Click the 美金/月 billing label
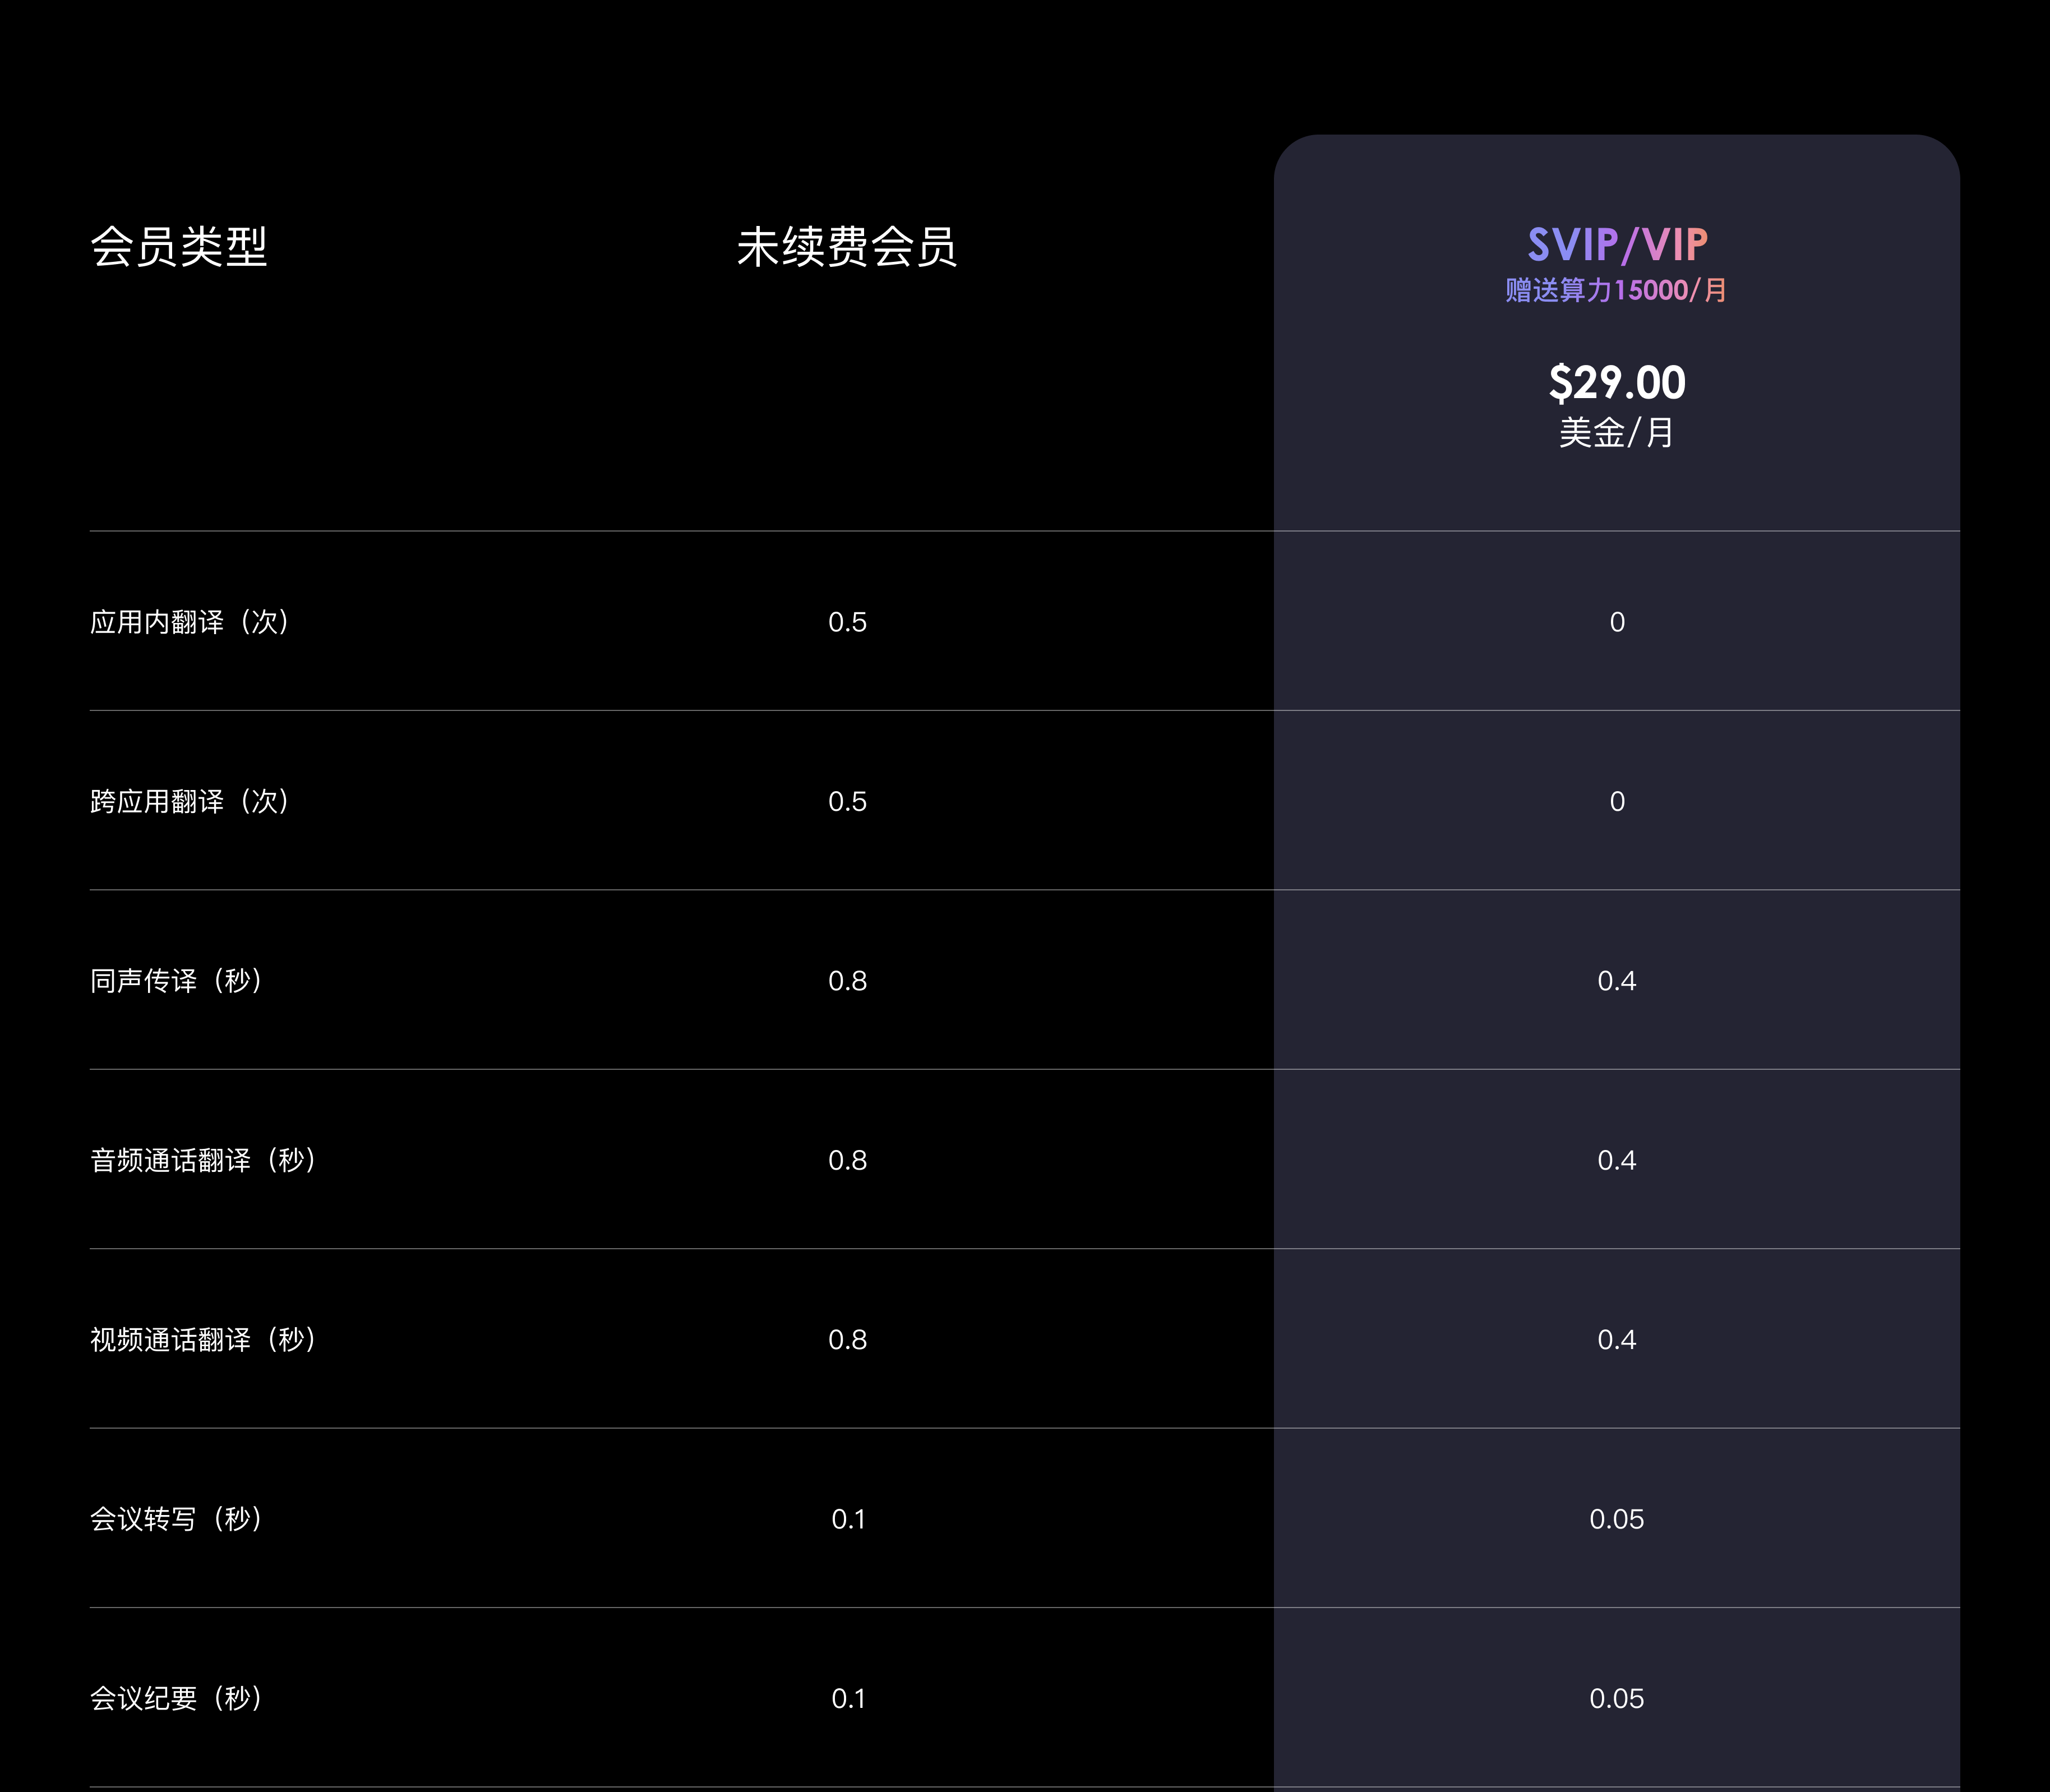This screenshot has width=2050, height=1792. (x=1616, y=433)
